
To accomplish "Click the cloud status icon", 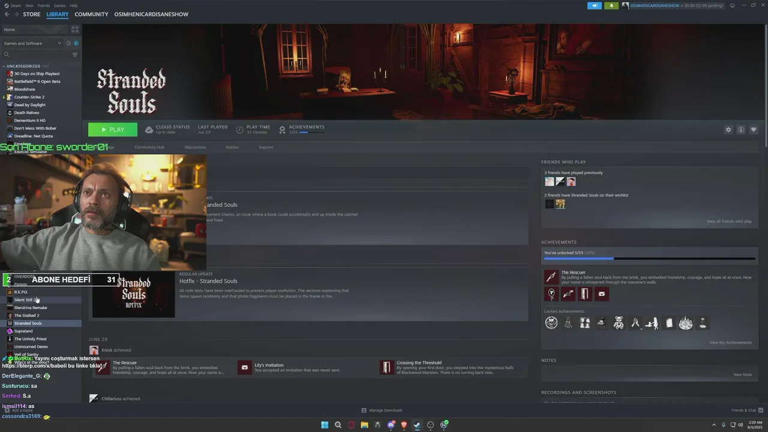I will [149, 130].
